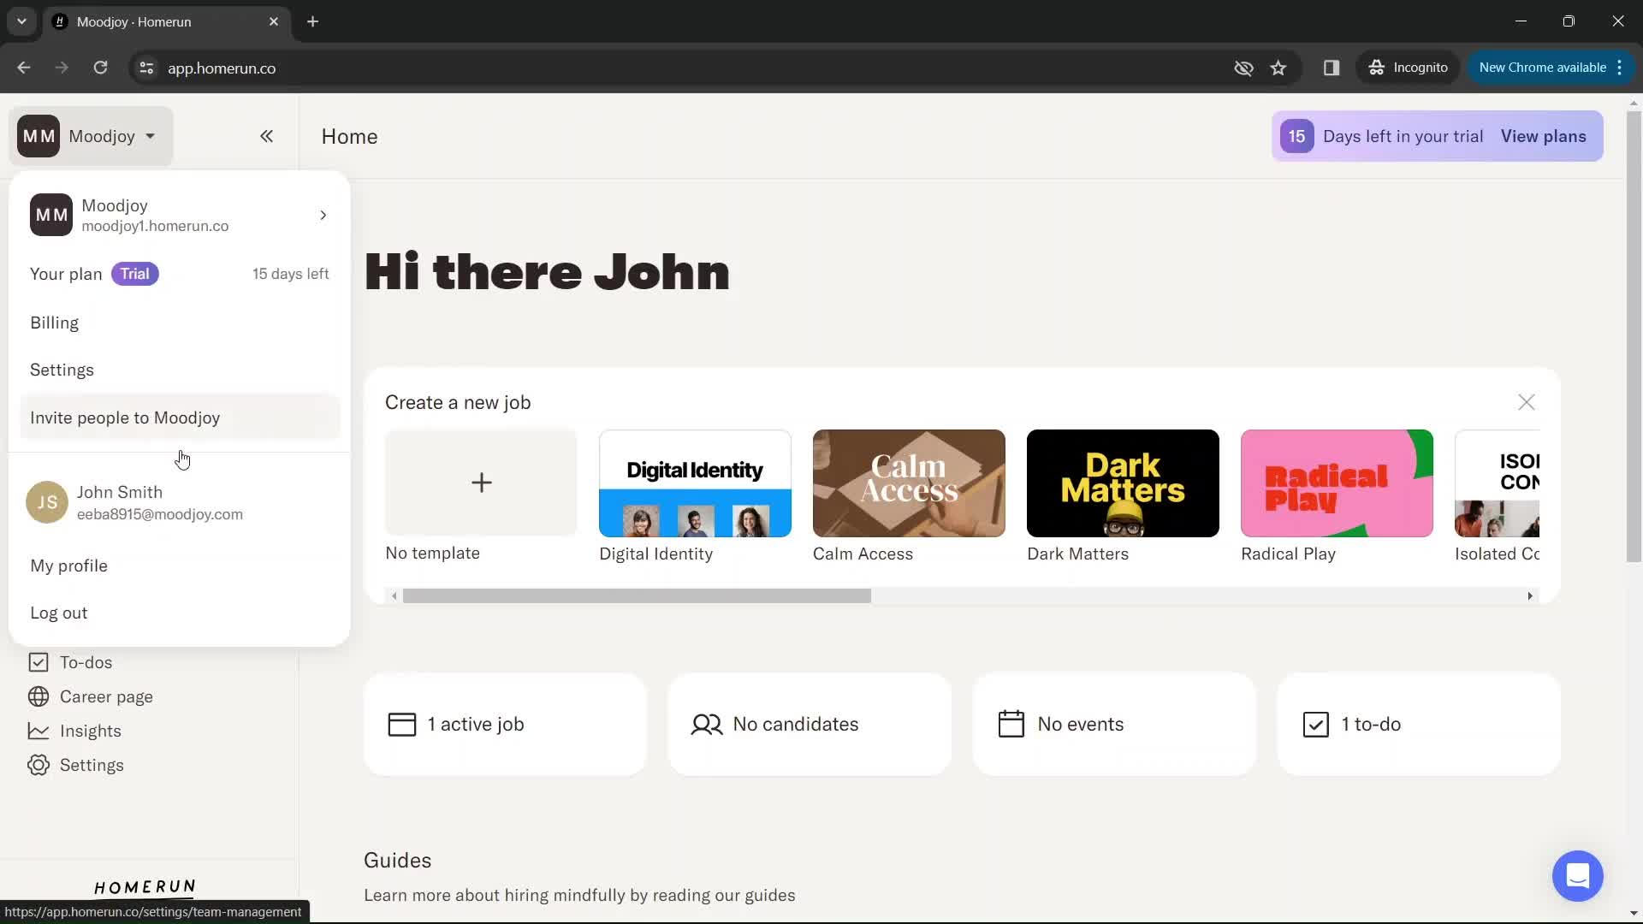Select Settings from the account menu
The image size is (1643, 924).
coord(62,369)
